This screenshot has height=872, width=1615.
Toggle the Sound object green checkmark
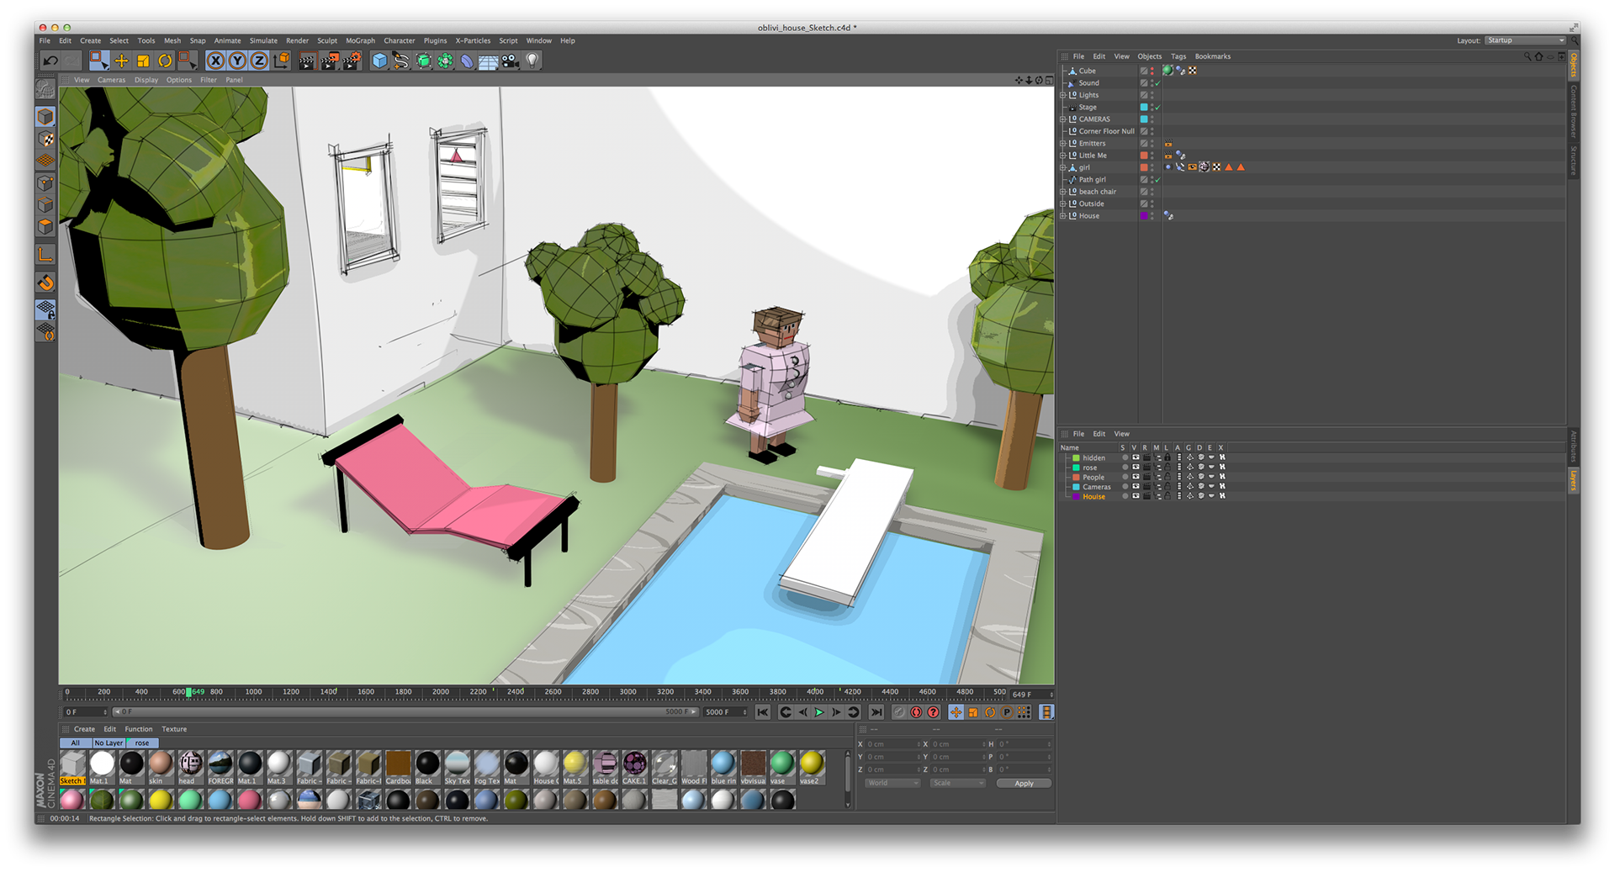pyautogui.click(x=1158, y=83)
